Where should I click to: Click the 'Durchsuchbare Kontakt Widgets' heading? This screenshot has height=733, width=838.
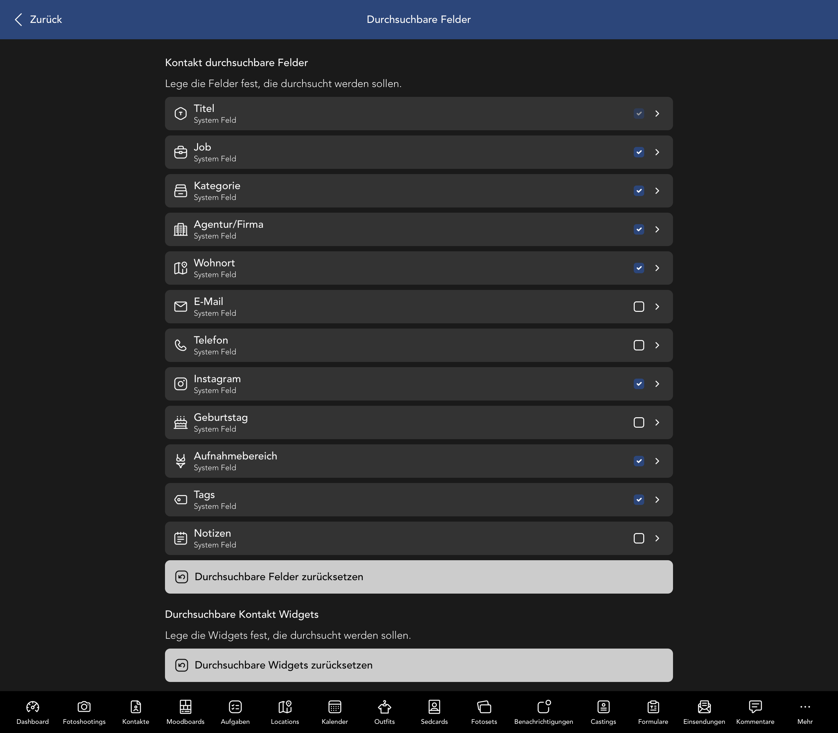242,615
